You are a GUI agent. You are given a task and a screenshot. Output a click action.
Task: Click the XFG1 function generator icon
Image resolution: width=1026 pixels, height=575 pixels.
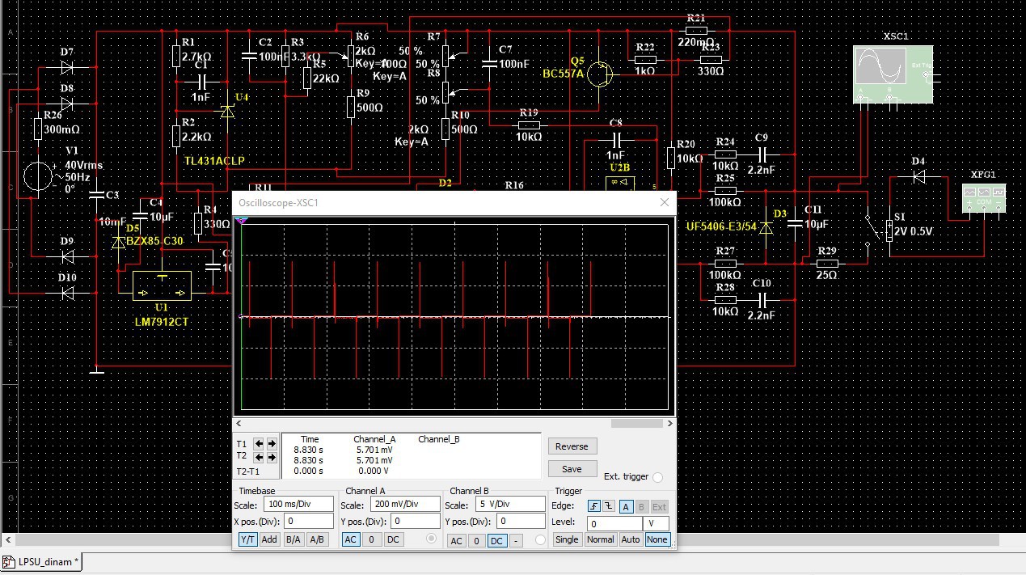pos(984,199)
